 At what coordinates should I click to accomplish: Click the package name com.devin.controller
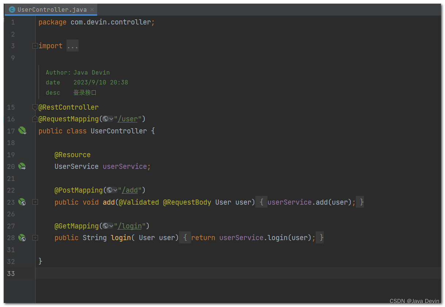point(111,22)
